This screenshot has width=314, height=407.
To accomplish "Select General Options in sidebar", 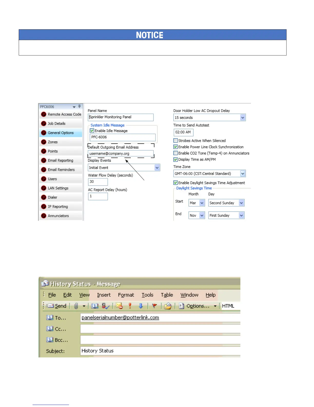I will (61, 133).
